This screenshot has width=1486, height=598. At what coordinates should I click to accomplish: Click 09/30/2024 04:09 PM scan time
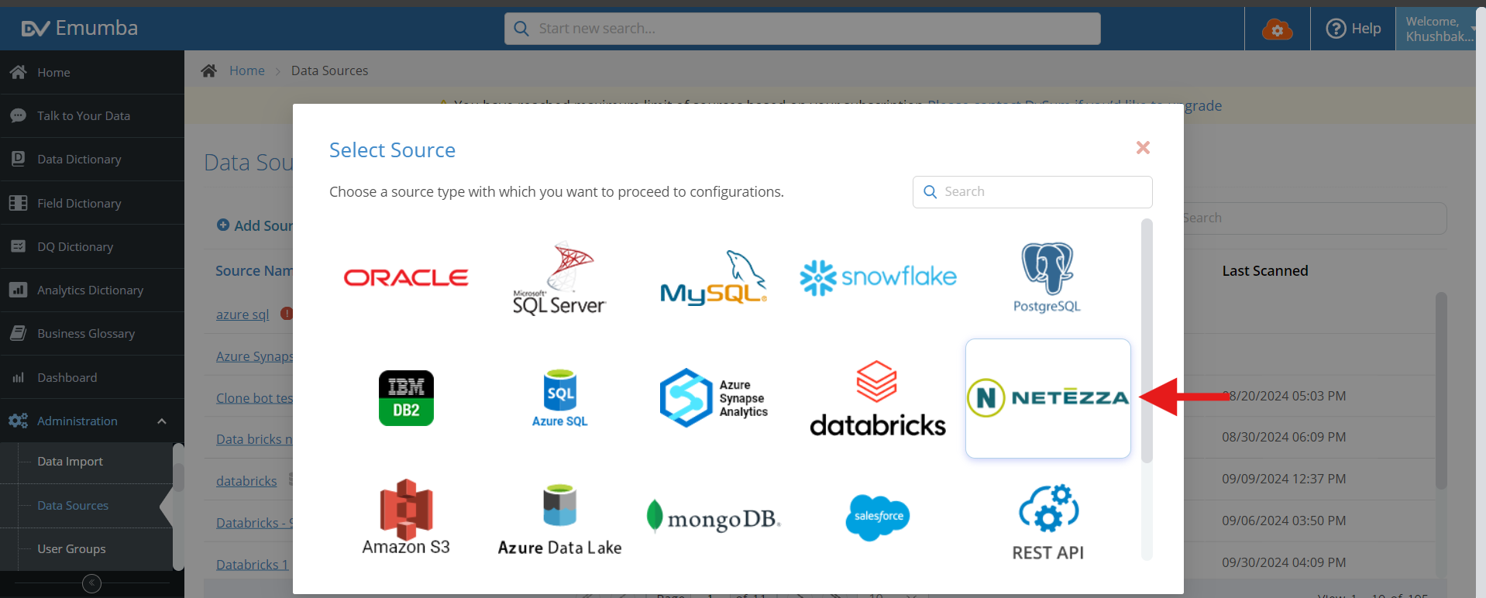tap(1284, 563)
